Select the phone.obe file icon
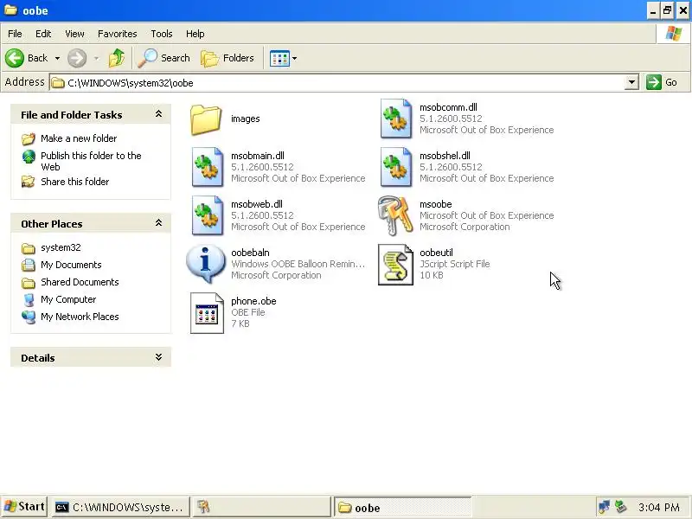The image size is (692, 519). tap(207, 313)
